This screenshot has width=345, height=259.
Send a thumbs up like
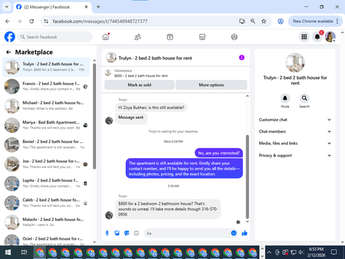tap(244, 233)
